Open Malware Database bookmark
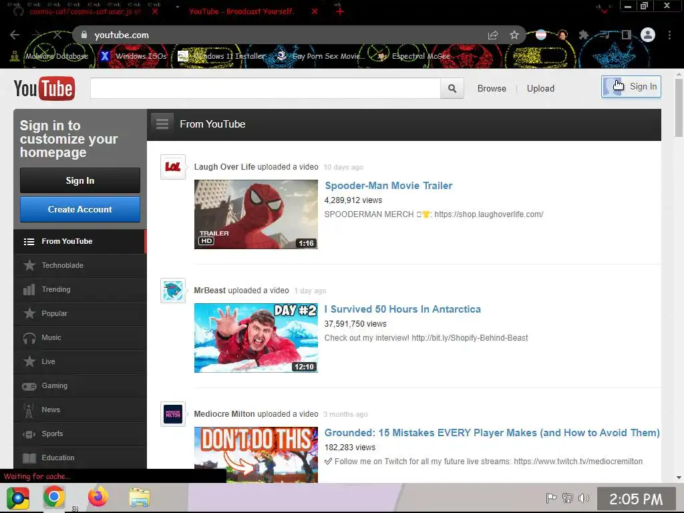 click(49, 56)
